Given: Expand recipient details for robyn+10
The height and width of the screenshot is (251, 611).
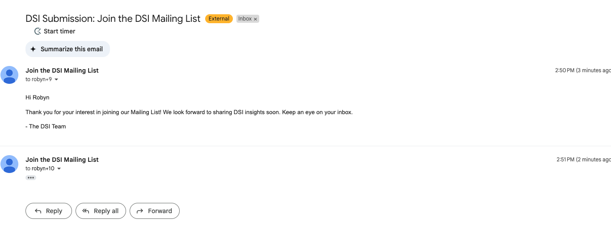Looking at the screenshot, I should [59, 169].
